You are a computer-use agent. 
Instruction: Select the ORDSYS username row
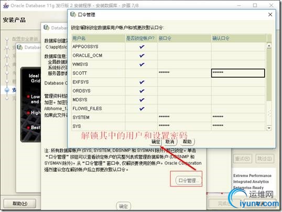(x=98, y=91)
